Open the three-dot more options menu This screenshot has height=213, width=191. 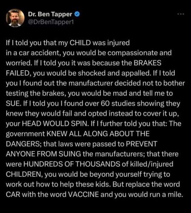pyautogui.click(x=181, y=14)
